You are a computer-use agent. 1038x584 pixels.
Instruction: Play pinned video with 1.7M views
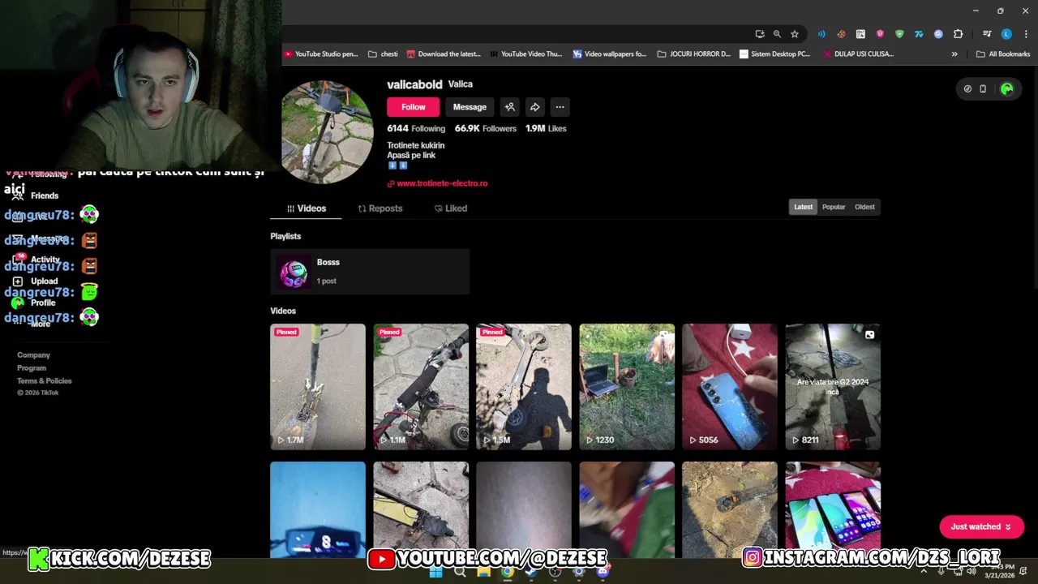[x=318, y=387]
